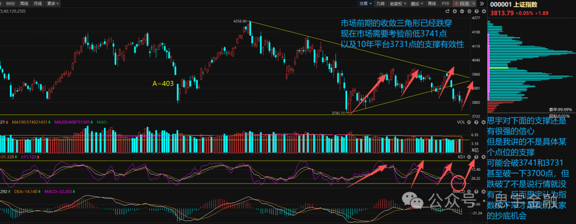Click the 九转 indicator button
This screenshot has width=576, height=224.
click(381, 4)
